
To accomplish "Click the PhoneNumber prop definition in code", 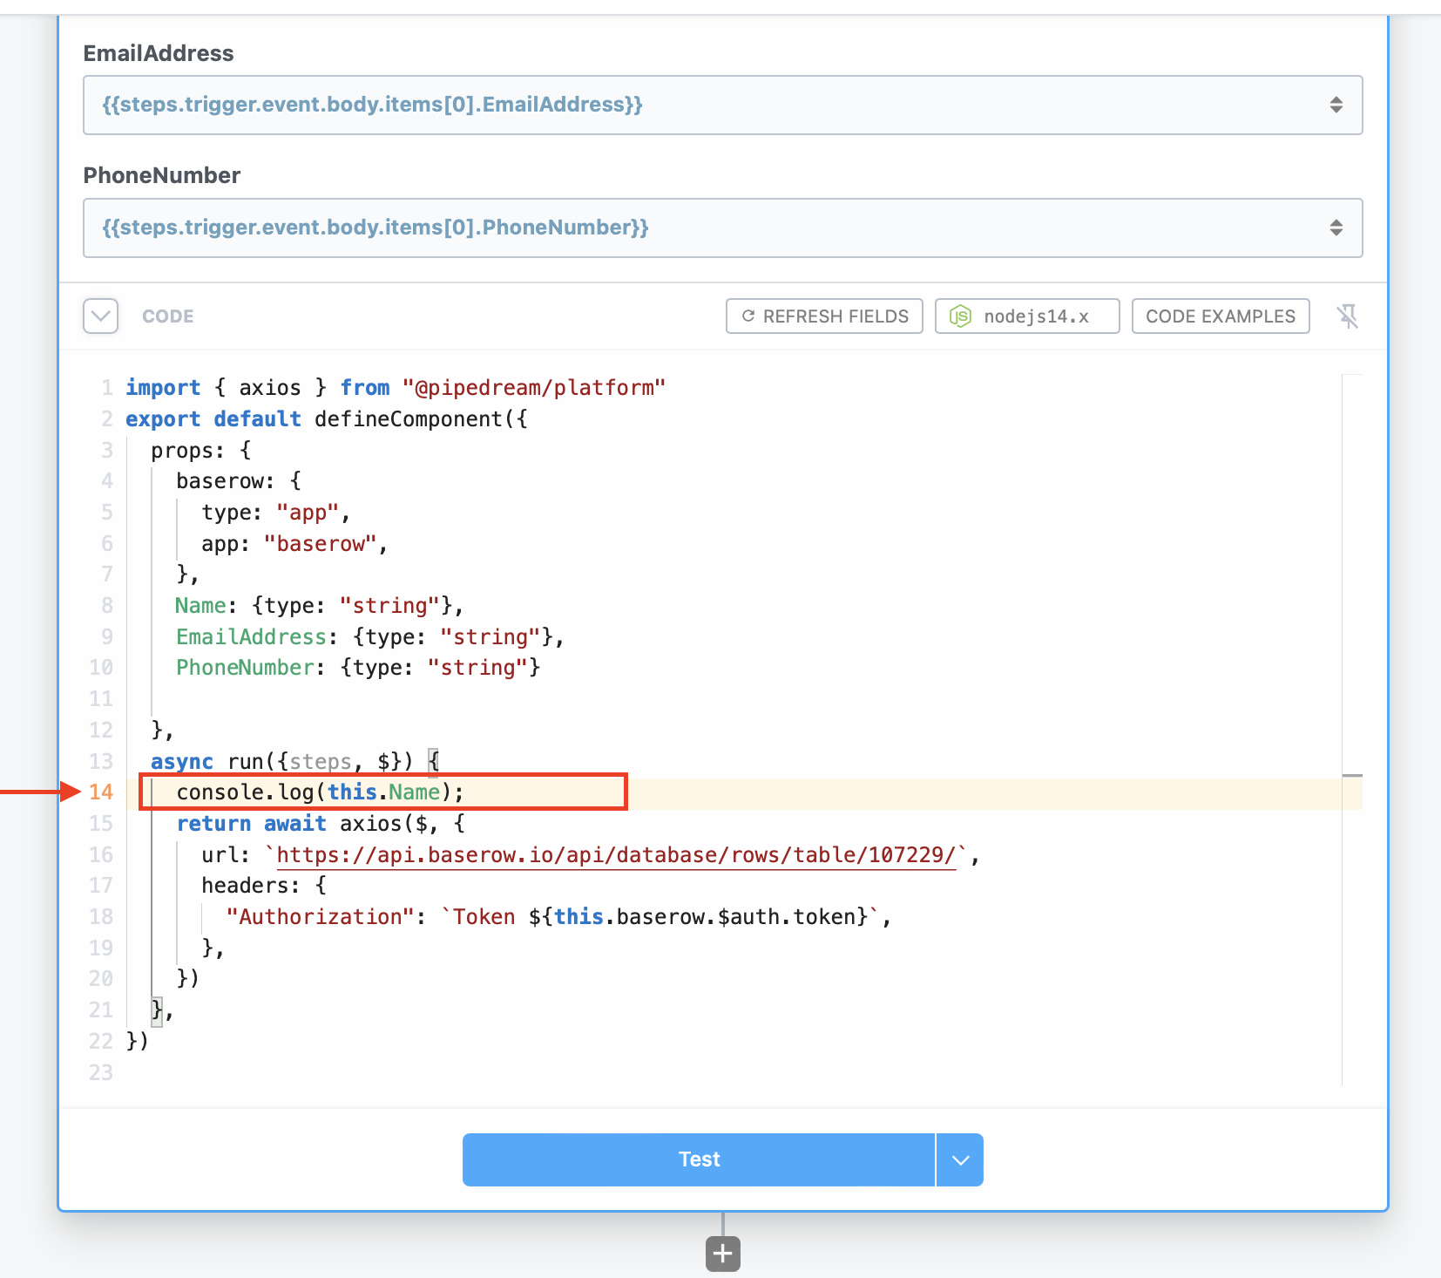I will click(358, 668).
